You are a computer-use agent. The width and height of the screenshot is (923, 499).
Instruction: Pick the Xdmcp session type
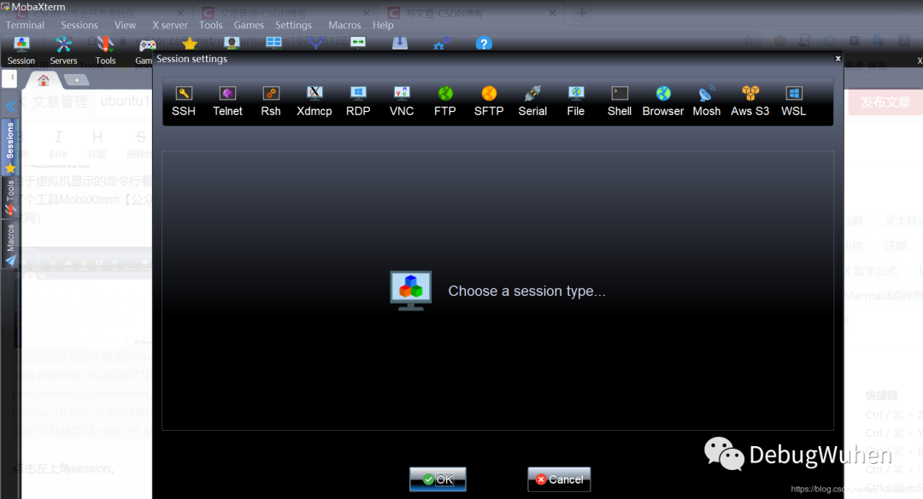point(315,102)
